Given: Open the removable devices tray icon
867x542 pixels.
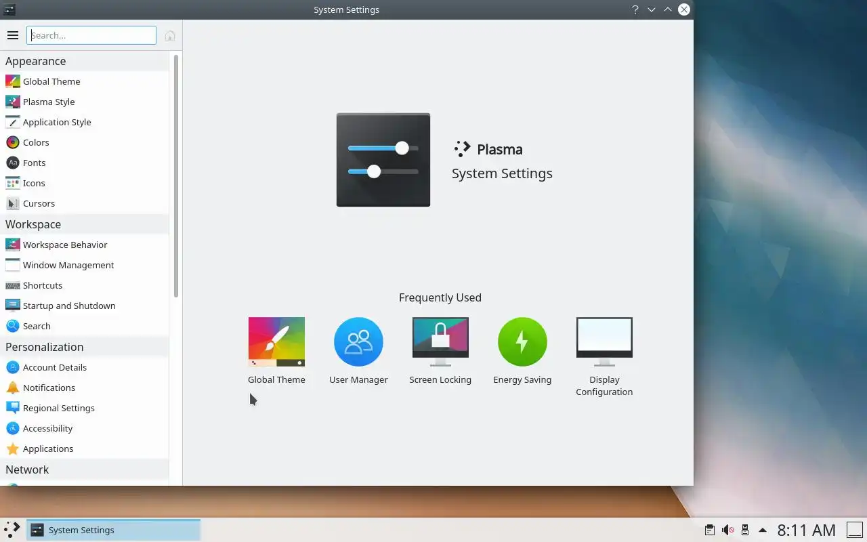Looking at the screenshot, I should 745,530.
